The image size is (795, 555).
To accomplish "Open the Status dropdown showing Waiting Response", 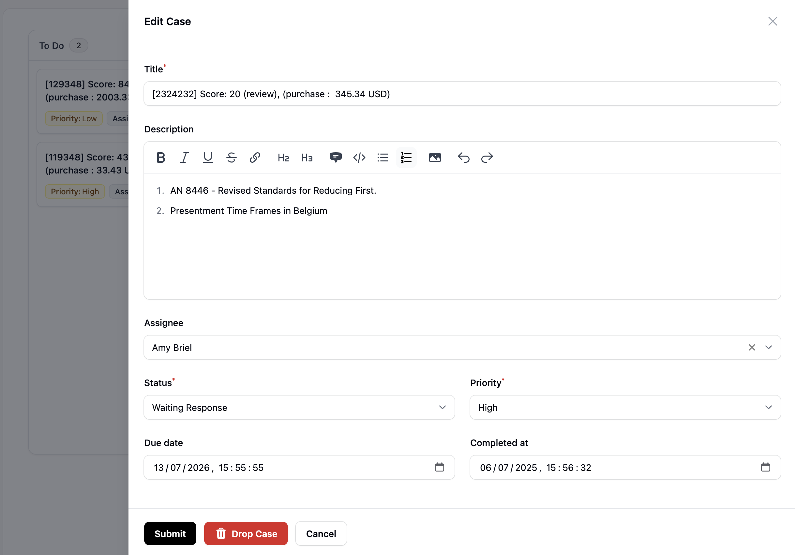I will click(x=299, y=407).
